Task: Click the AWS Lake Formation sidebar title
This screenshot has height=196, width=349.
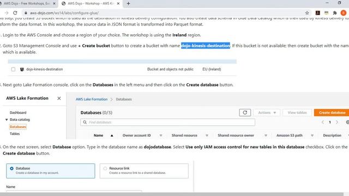Action: click(x=27, y=98)
